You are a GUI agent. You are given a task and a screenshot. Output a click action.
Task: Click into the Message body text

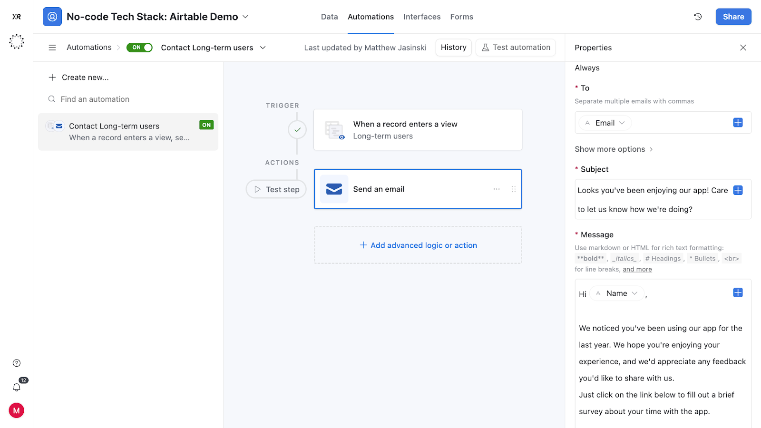[663, 353]
